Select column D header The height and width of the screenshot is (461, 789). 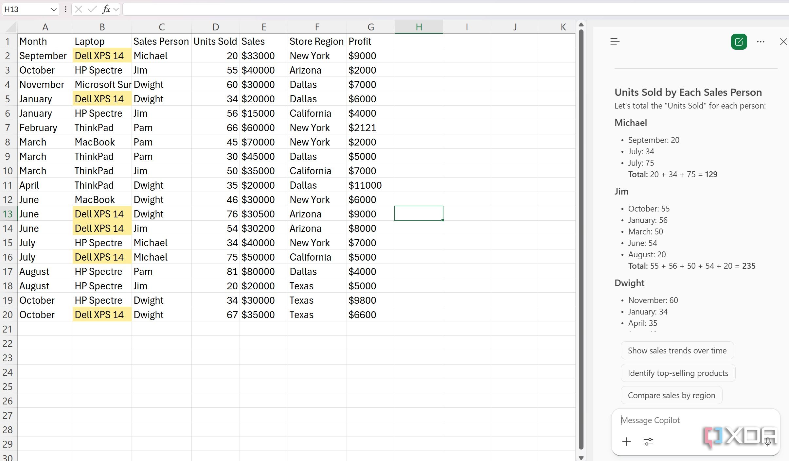[x=216, y=27]
